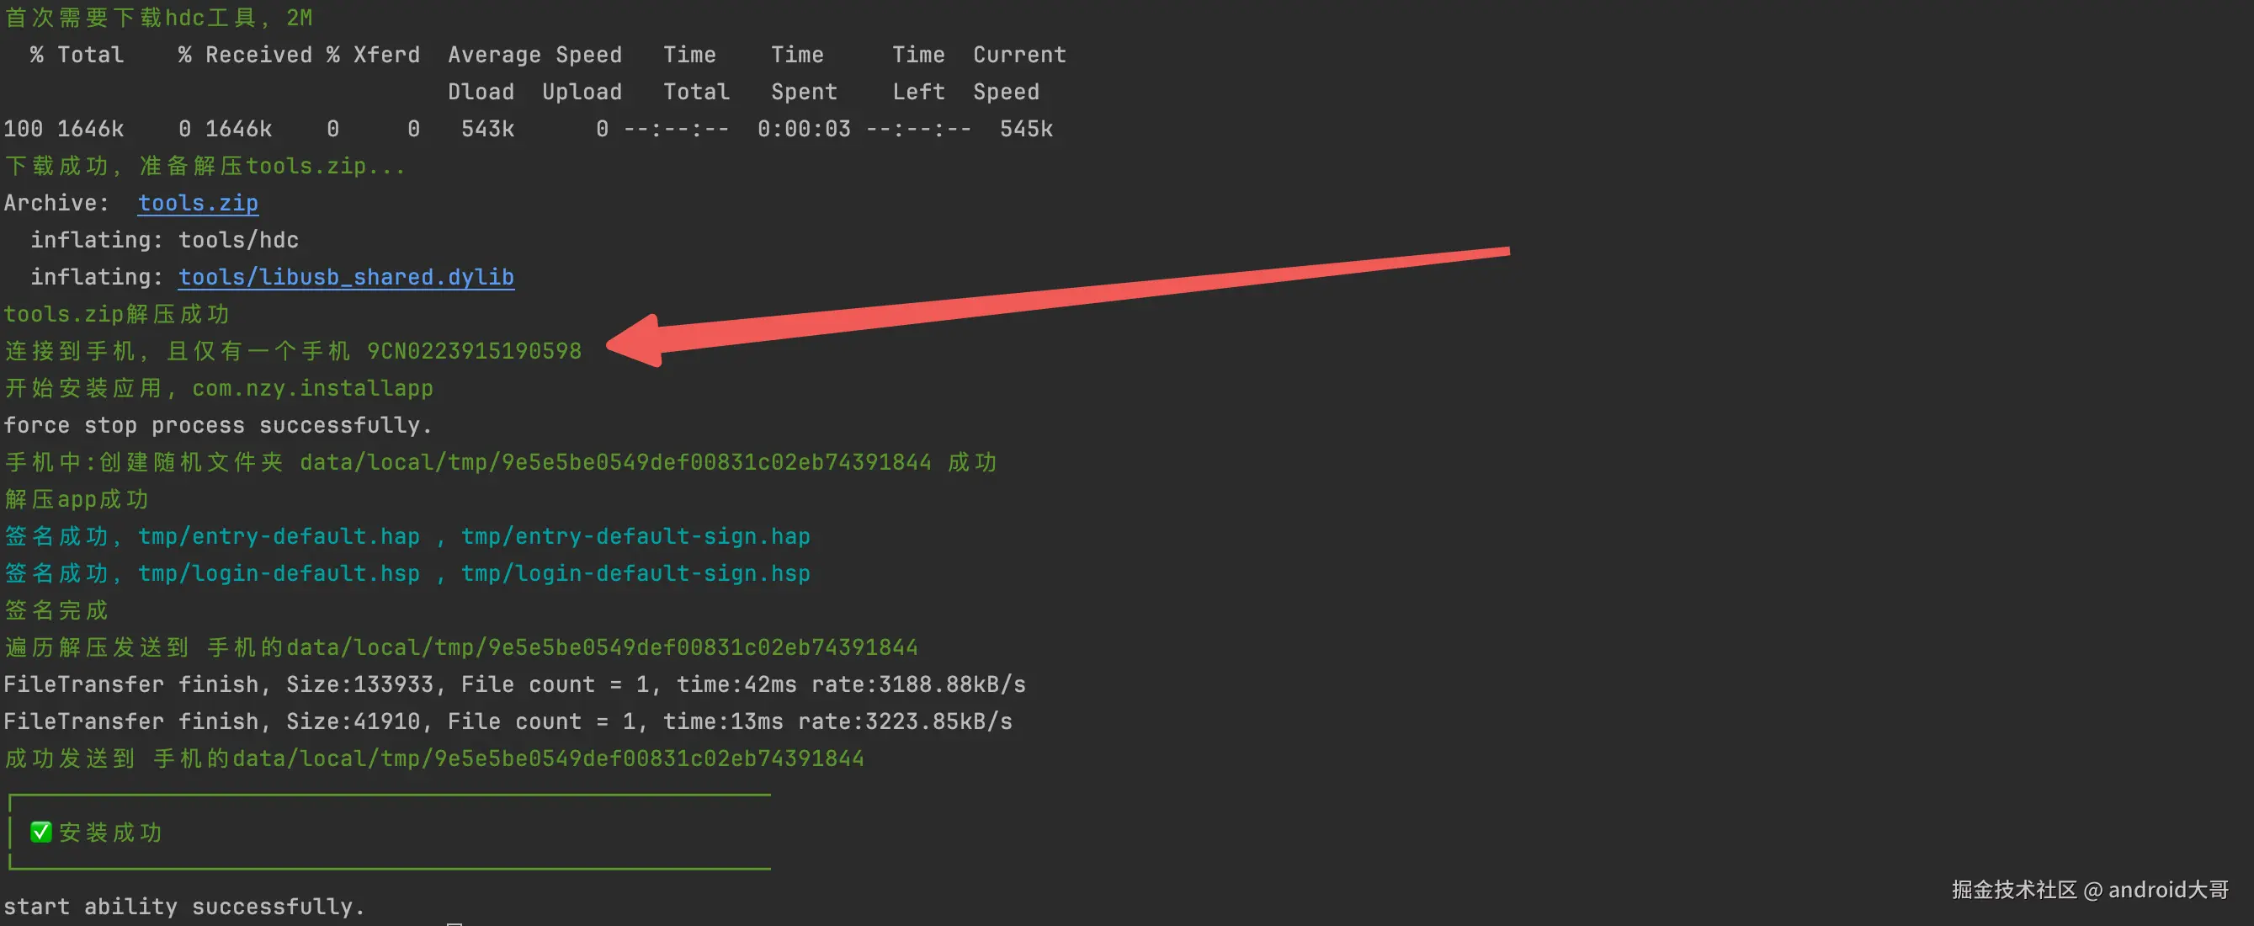Click device serial 9CN0223915190598

pyautogui.click(x=473, y=351)
